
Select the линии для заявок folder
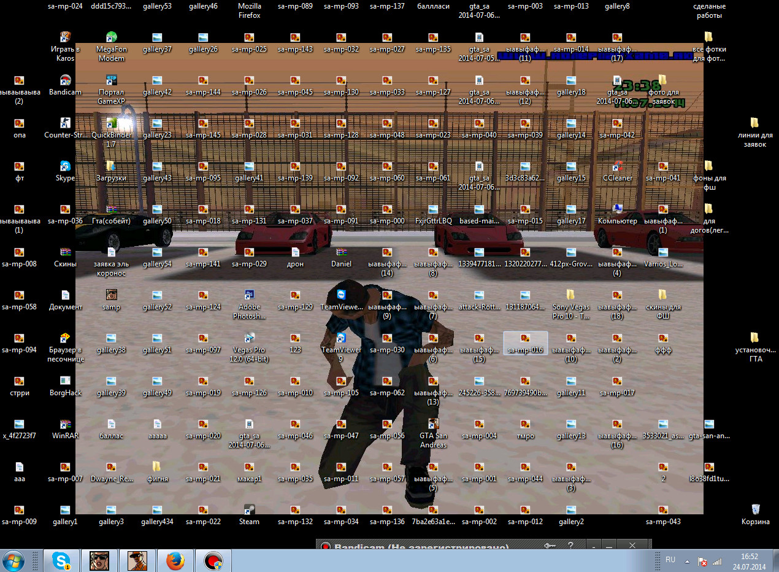[x=755, y=133]
